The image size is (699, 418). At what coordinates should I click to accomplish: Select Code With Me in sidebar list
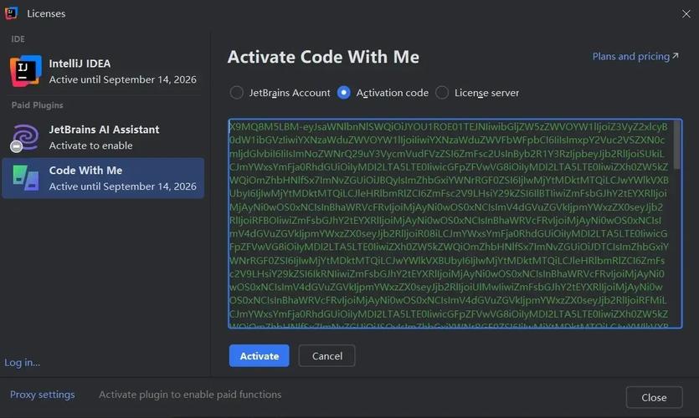tap(102, 177)
